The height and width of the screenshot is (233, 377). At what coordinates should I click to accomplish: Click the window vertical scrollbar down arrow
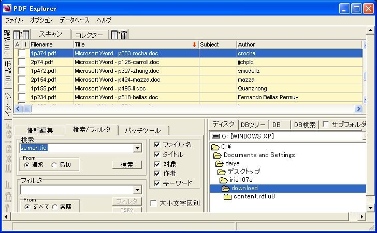coord(370,208)
